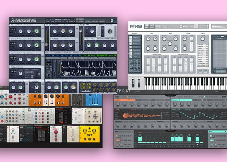Click the Master button in FM8 navigator
The width and height of the screenshot is (227, 162).
point(136,44)
